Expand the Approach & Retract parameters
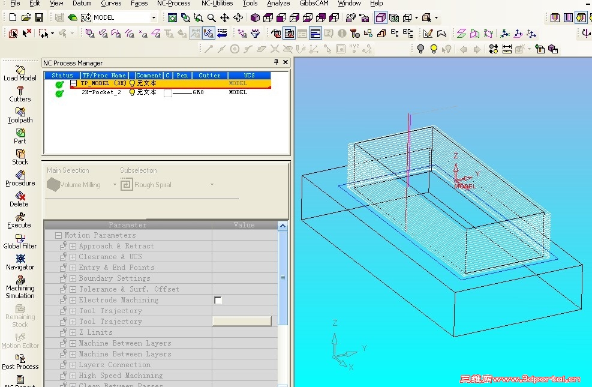 [73, 246]
